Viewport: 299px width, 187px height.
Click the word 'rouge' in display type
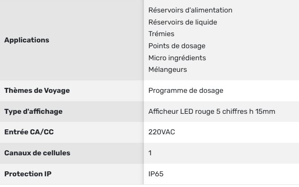tap(202, 112)
